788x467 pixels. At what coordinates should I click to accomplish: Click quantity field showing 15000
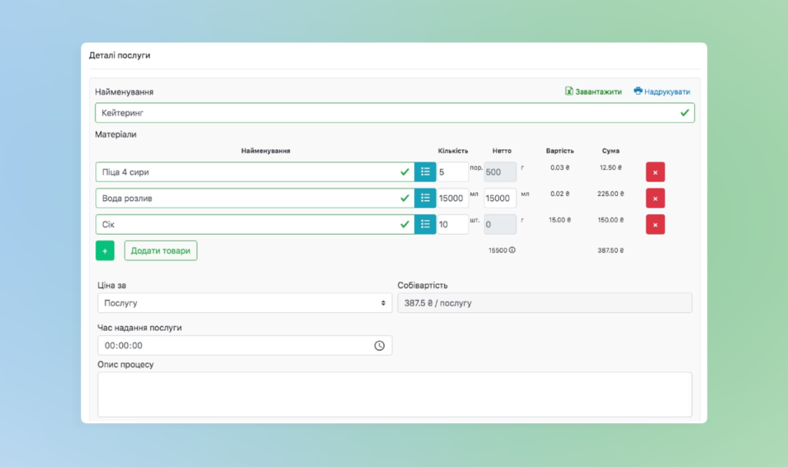[452, 198]
